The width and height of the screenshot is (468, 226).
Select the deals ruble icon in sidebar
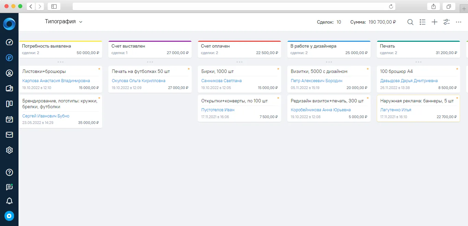9,58
